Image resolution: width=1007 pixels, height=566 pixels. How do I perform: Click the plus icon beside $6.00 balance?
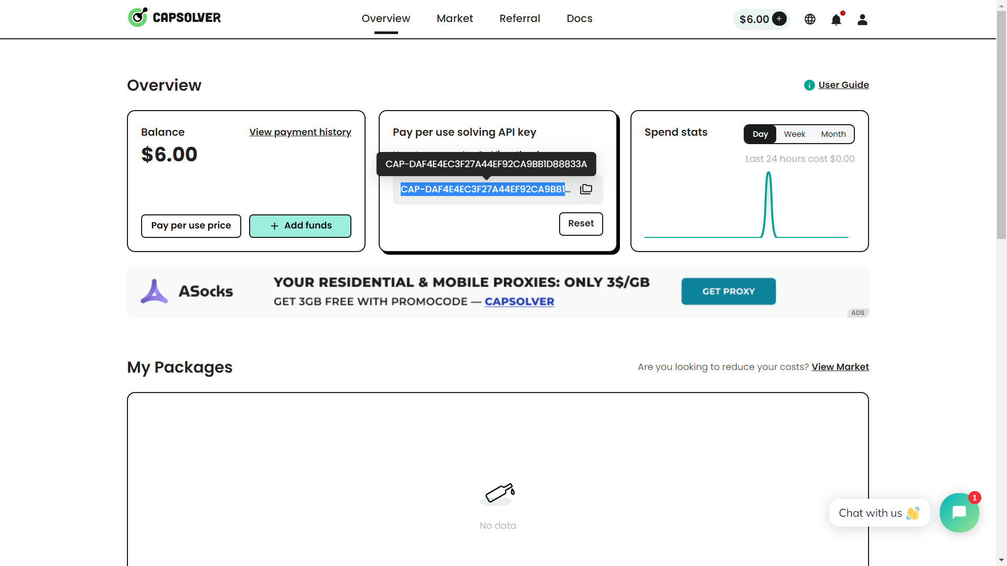[779, 19]
